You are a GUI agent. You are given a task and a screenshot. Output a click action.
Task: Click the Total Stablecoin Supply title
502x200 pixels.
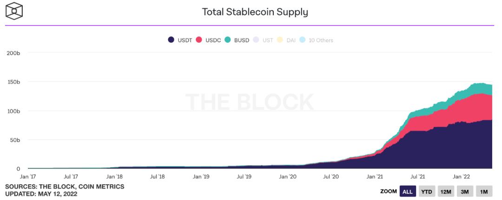click(x=255, y=12)
